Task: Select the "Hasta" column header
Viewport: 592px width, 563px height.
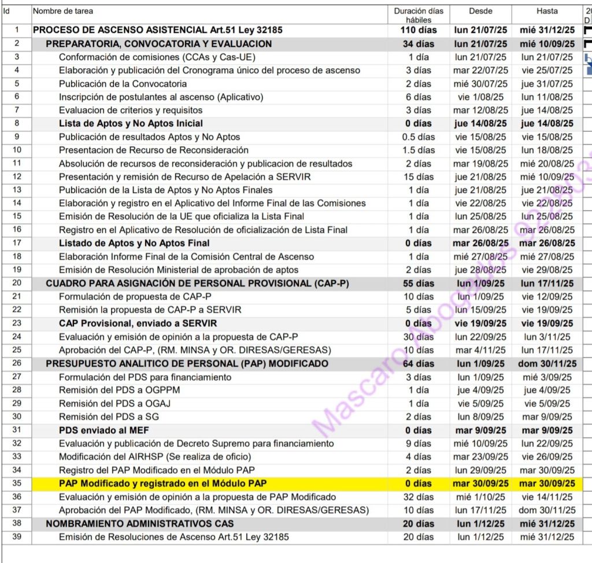Action: pos(547,11)
